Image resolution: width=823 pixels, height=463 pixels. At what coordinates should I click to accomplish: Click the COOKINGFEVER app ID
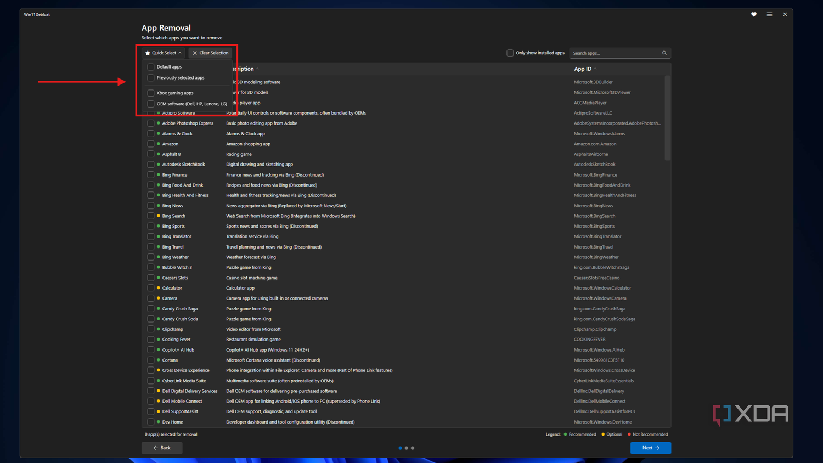pos(590,340)
